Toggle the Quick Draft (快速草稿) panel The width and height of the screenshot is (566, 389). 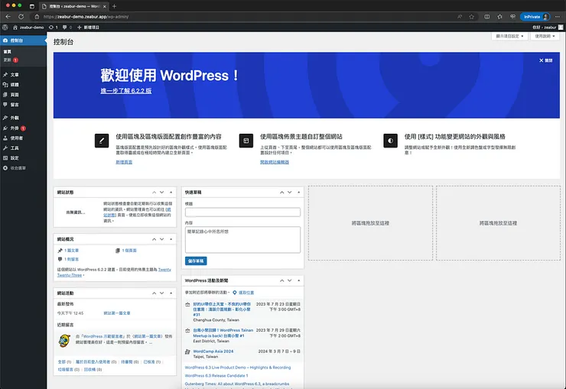299,192
